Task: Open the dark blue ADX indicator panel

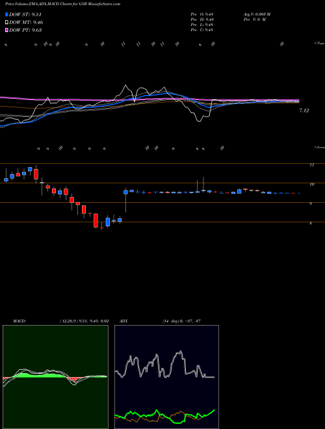Action: coord(166,377)
